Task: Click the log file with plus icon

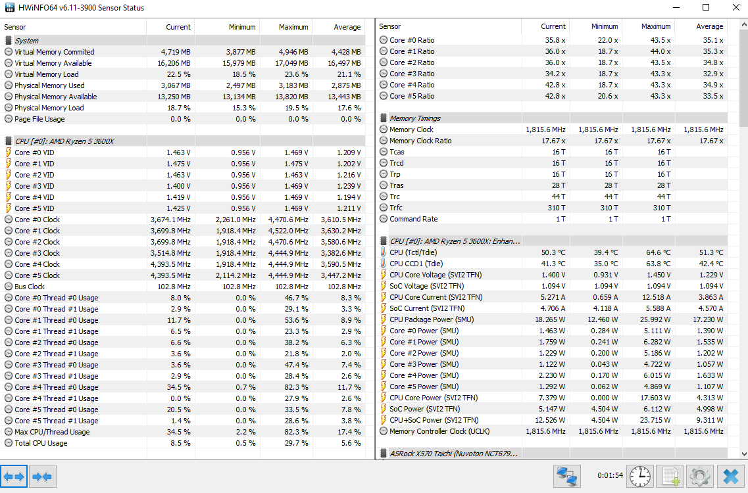Action: pyautogui.click(x=670, y=477)
